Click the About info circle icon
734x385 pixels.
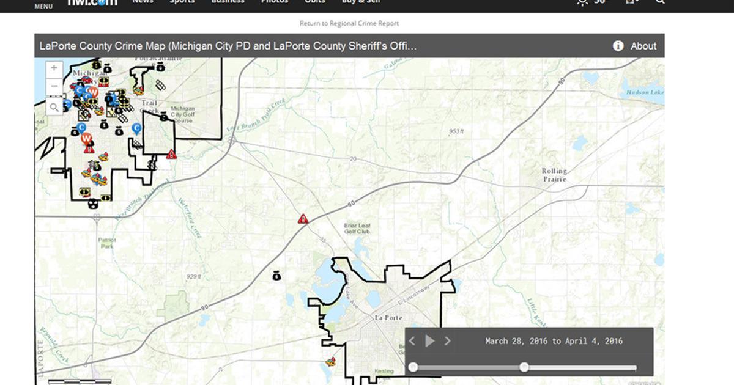point(618,46)
